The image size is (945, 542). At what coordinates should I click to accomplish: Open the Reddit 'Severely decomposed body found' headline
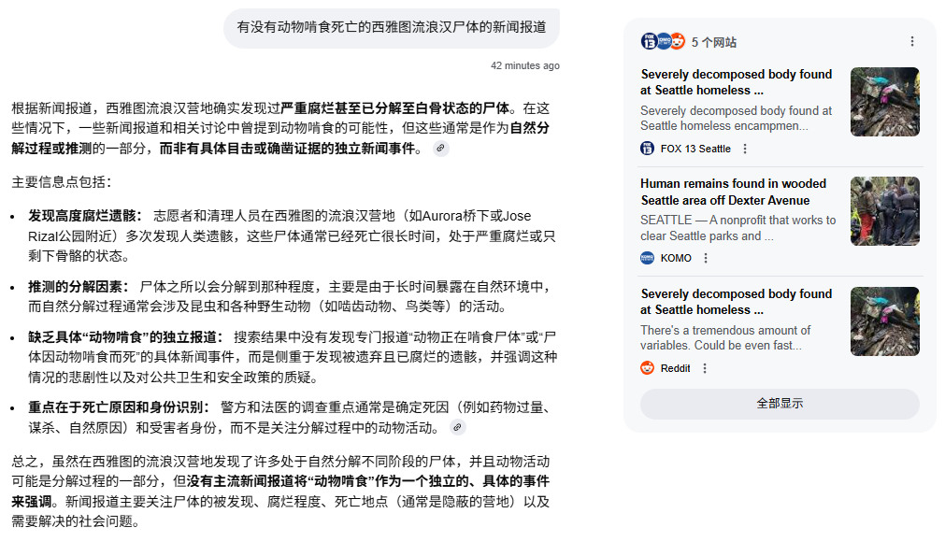pos(736,302)
